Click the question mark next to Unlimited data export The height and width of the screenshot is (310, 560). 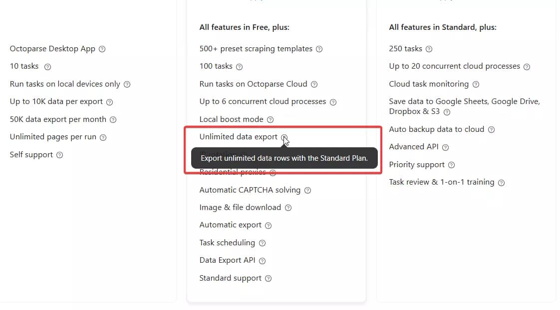[x=284, y=137]
